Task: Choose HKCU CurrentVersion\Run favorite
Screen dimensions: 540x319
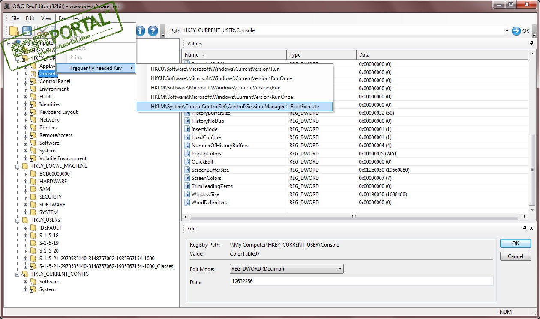Action: [x=234, y=69]
